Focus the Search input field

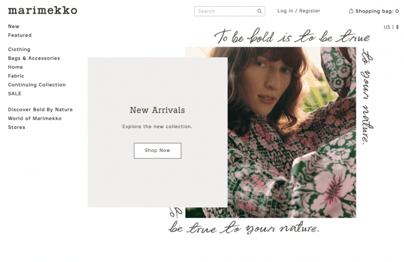229,11
